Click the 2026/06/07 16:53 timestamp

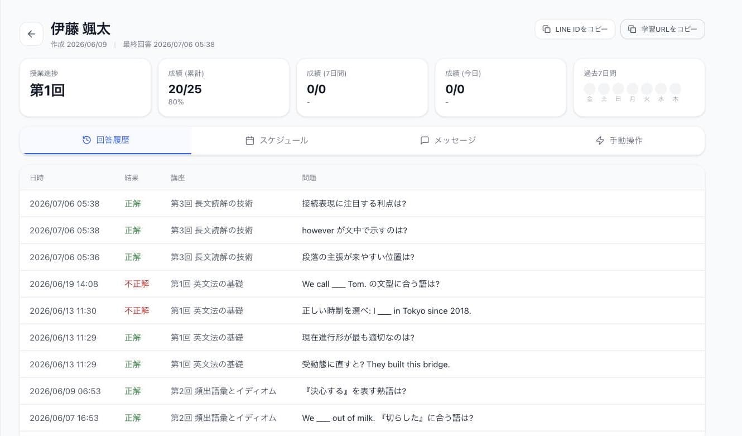click(x=64, y=418)
